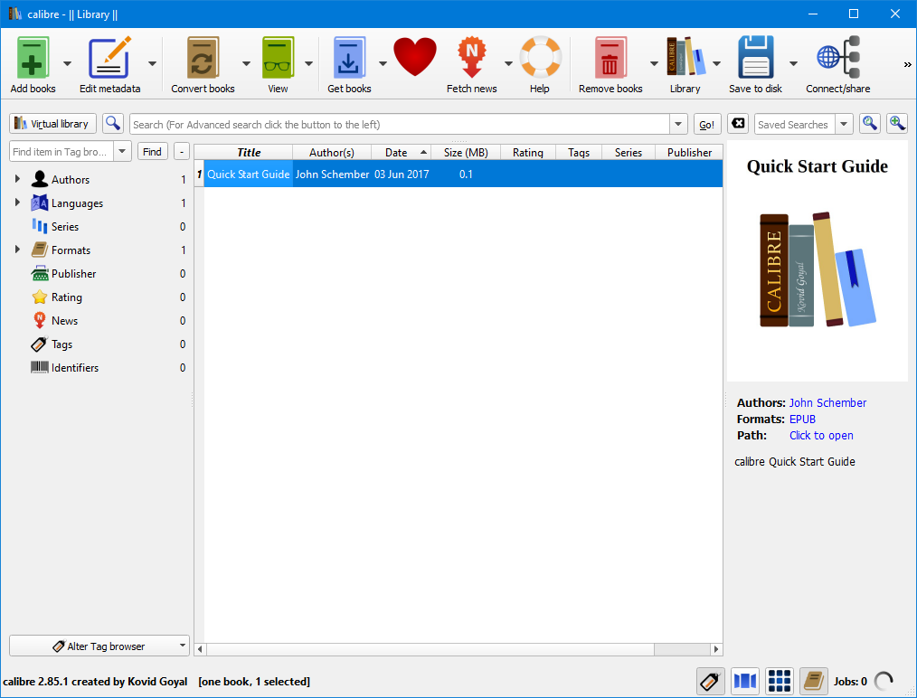Sort by Title column header
This screenshot has width=917, height=698.
[x=249, y=152]
